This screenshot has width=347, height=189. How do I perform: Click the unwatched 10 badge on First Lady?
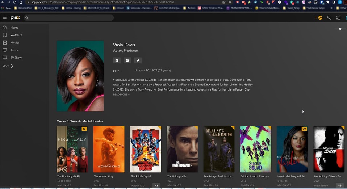point(84,129)
